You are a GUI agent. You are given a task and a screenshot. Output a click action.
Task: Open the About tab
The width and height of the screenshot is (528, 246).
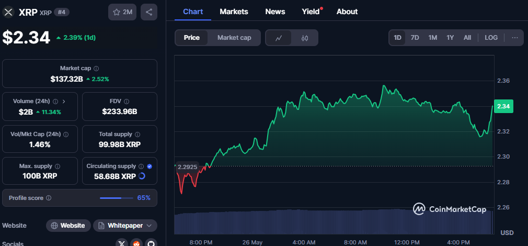point(347,12)
